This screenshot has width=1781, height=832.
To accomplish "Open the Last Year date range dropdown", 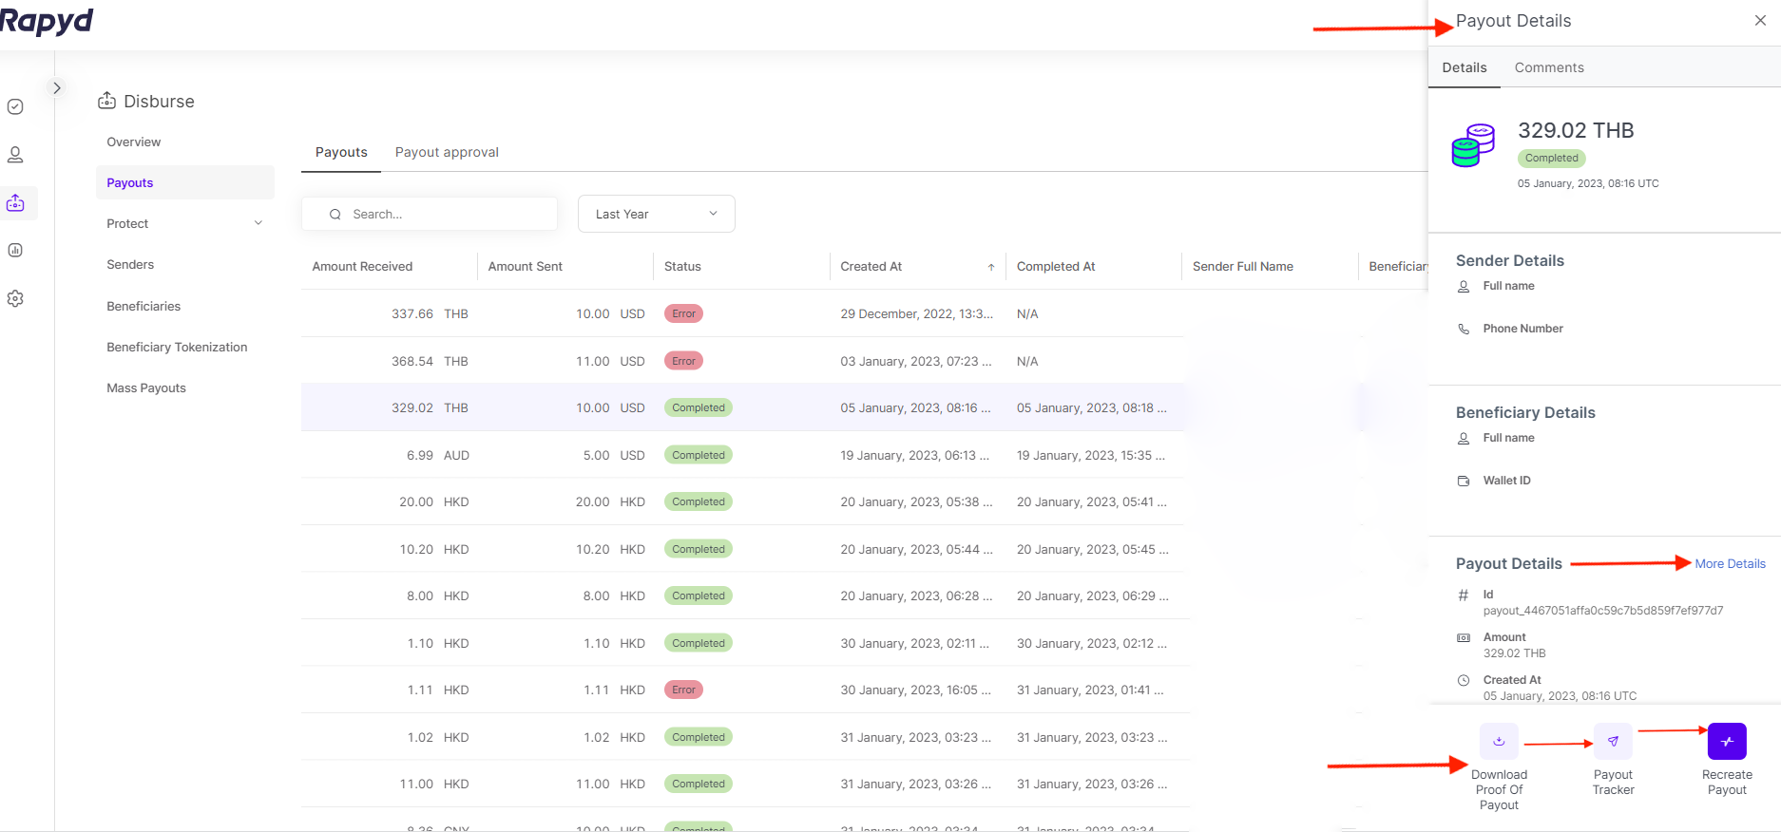I will [656, 214].
